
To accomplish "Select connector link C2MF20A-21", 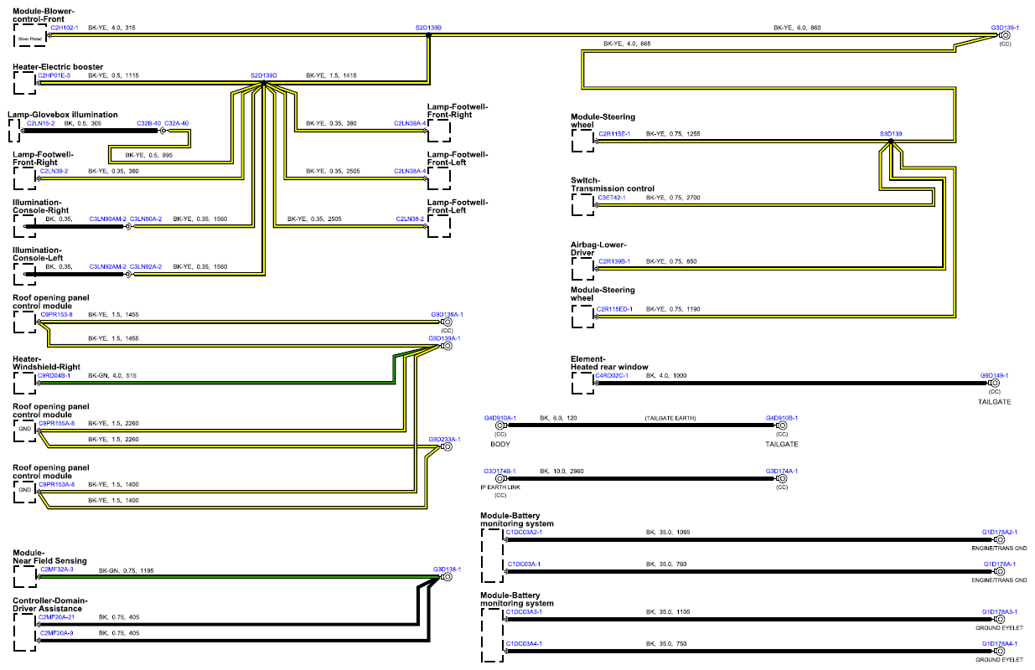I will coord(57,617).
